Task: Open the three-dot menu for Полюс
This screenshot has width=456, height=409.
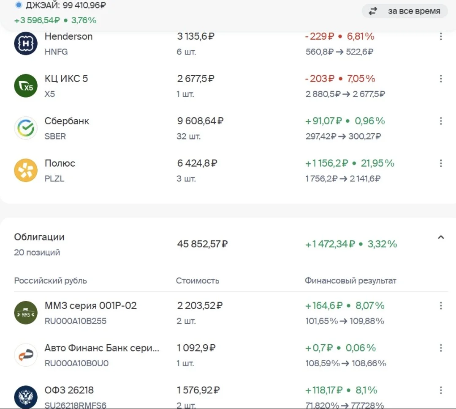Action: coord(441,163)
